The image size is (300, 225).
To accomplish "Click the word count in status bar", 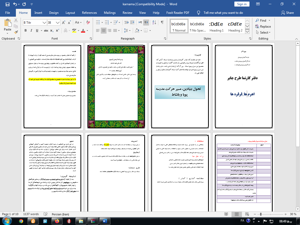I will point(31,214).
